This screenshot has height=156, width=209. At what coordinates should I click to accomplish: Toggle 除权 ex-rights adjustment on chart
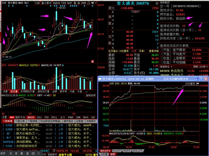(70, 3)
